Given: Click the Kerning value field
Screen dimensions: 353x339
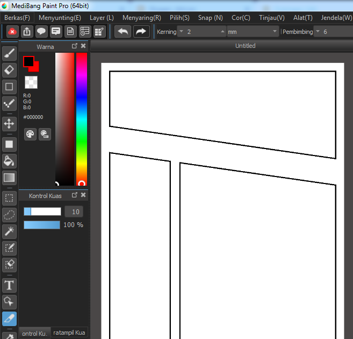Looking at the screenshot, I should pos(203,32).
